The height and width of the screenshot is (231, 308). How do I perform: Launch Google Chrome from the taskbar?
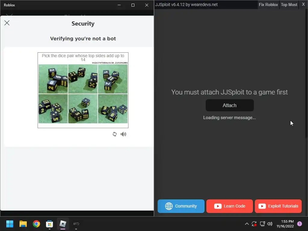(x=36, y=224)
